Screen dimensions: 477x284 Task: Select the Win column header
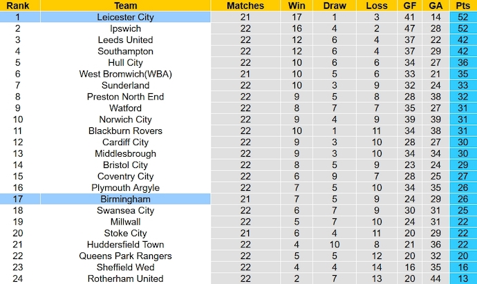(x=295, y=6)
